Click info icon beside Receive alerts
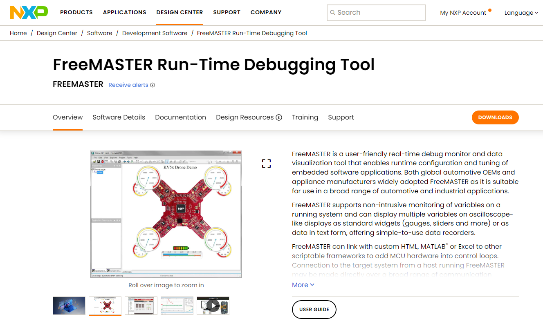 point(153,85)
